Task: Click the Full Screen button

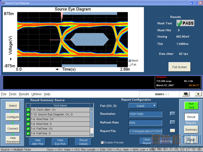Action: (179, 67)
